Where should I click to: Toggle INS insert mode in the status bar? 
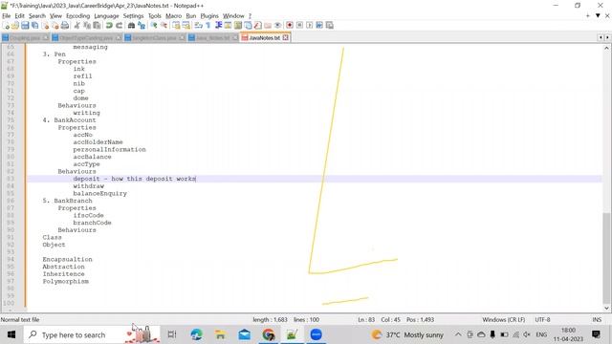pos(597,319)
